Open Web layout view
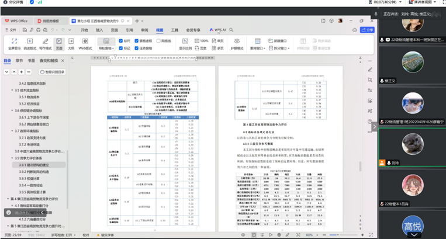Image resolution: width=446 pixels, height=239 pixels. 85,44
